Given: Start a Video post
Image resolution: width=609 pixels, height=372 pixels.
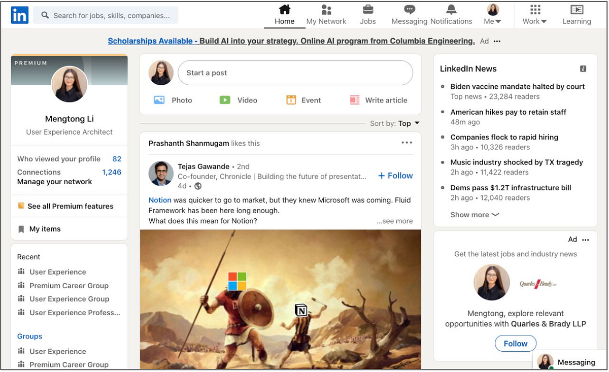Looking at the screenshot, I should [x=239, y=100].
